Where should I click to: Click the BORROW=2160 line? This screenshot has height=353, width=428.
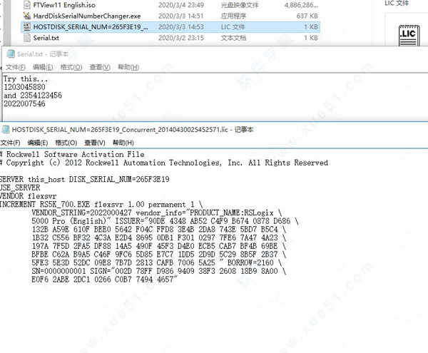(x=157, y=262)
